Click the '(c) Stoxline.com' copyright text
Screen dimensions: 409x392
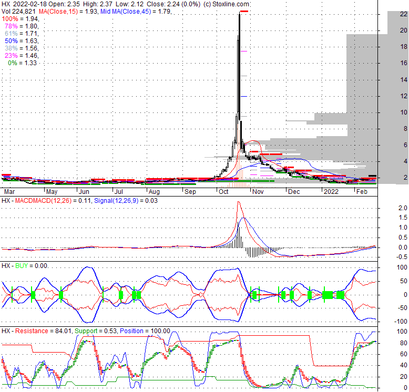tap(226, 4)
